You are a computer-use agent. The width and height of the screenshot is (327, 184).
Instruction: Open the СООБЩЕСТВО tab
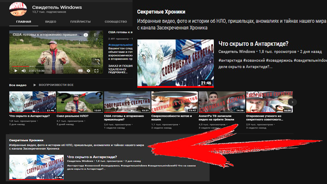pos(116,22)
